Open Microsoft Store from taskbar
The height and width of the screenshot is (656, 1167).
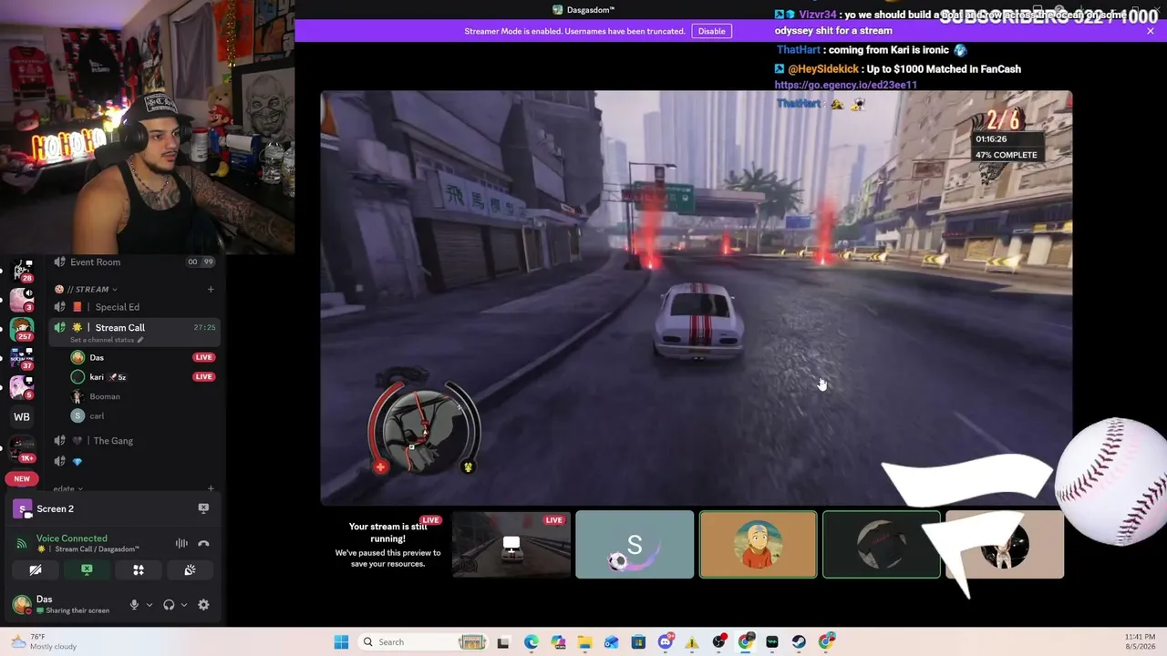638,642
